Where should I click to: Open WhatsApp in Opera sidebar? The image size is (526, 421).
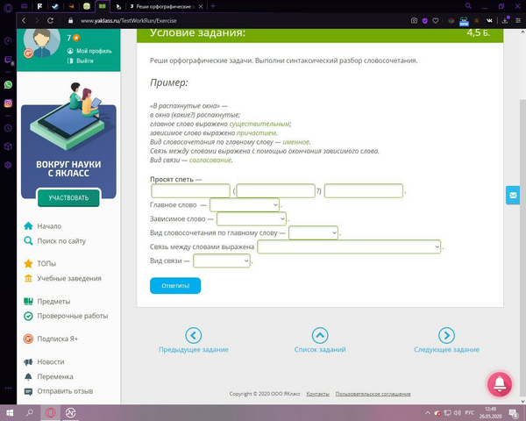pyautogui.click(x=8, y=84)
